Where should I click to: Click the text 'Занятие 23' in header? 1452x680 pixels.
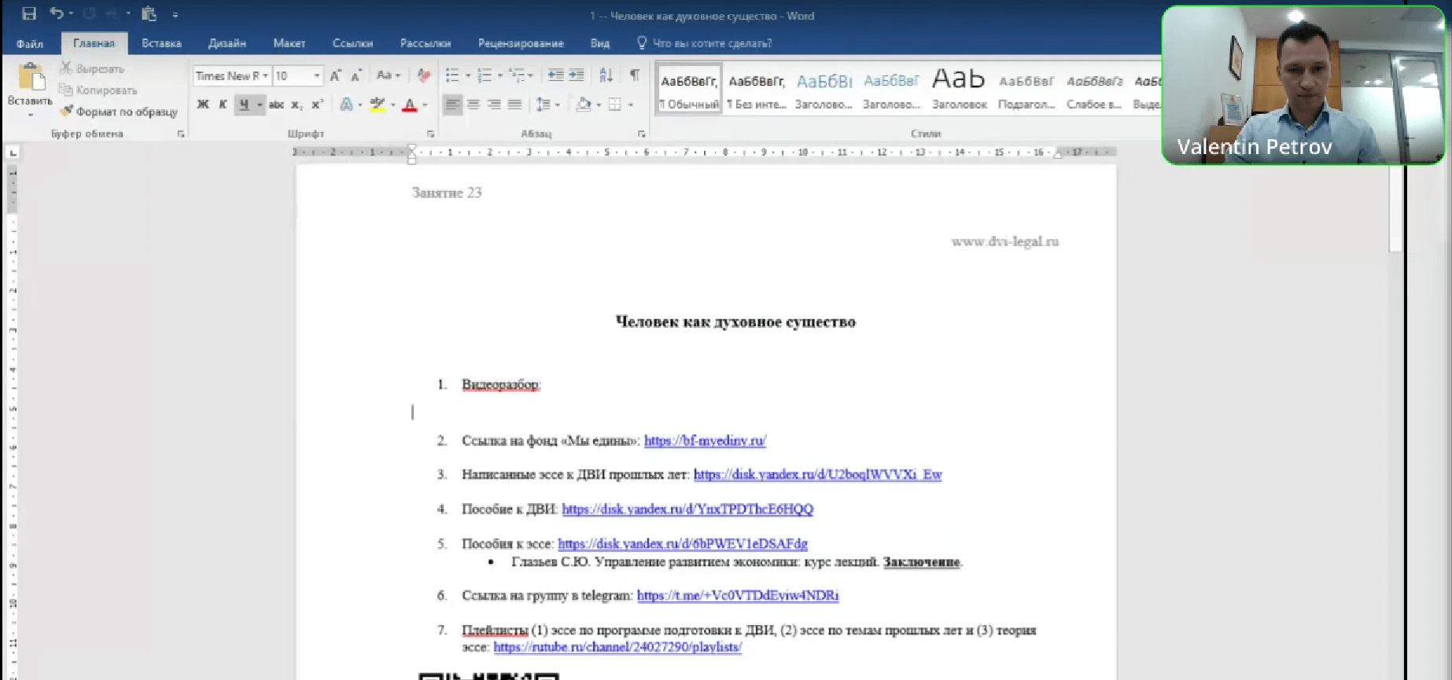tap(447, 193)
